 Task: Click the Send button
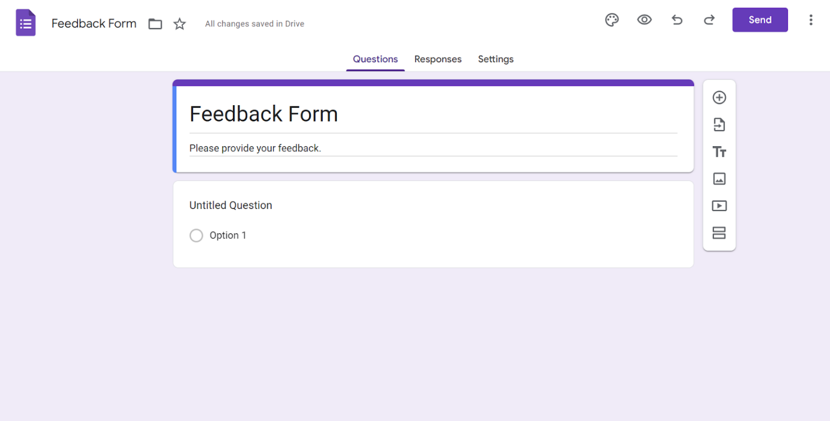pos(759,19)
